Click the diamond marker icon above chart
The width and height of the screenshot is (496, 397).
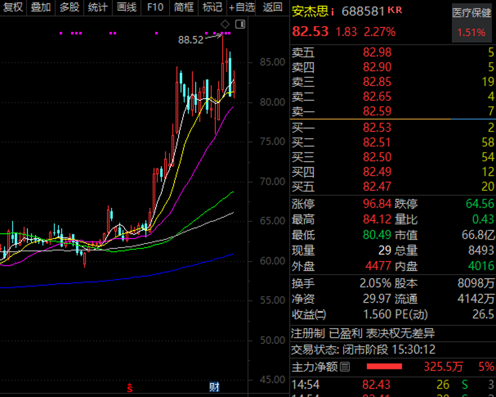pos(225,24)
